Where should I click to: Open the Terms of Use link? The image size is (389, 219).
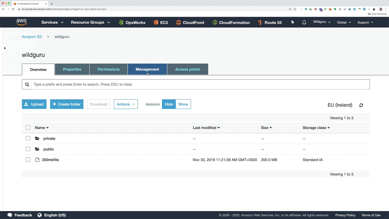pyautogui.click(x=371, y=215)
